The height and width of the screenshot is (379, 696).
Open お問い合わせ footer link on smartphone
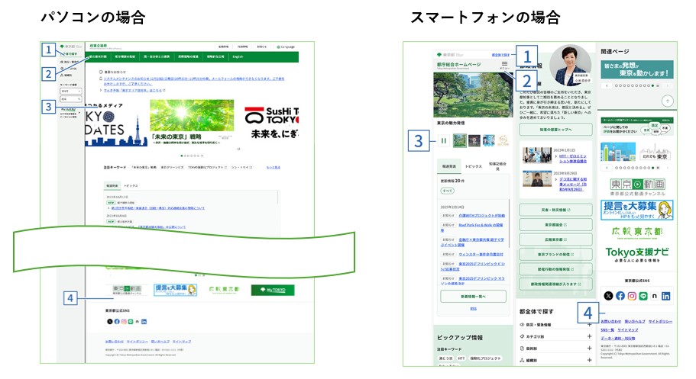610,321
